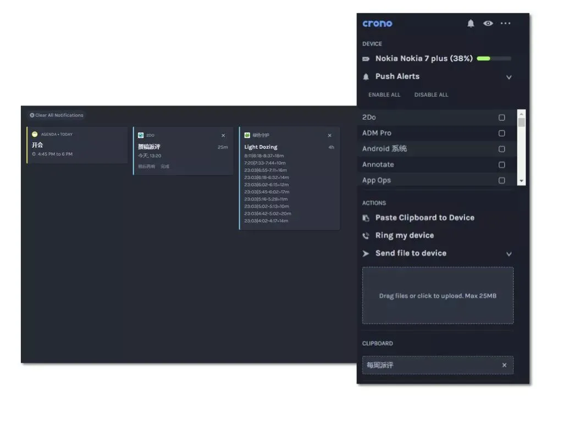Click the Clear All Notifications X icon
The width and height of the screenshot is (563, 422).
32,115
